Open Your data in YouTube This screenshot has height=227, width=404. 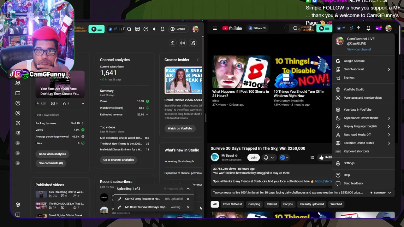[363, 110]
